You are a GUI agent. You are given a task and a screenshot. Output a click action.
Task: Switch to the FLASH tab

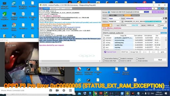(x=46, y=8)
